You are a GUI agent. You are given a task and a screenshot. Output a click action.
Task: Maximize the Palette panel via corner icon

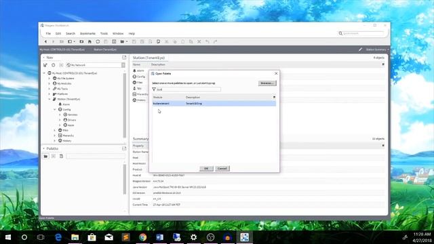pyautogui.click(x=124, y=148)
